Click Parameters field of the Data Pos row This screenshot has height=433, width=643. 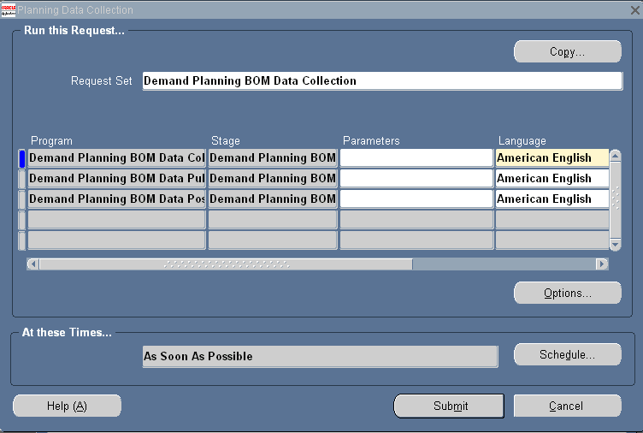pyautogui.click(x=416, y=199)
